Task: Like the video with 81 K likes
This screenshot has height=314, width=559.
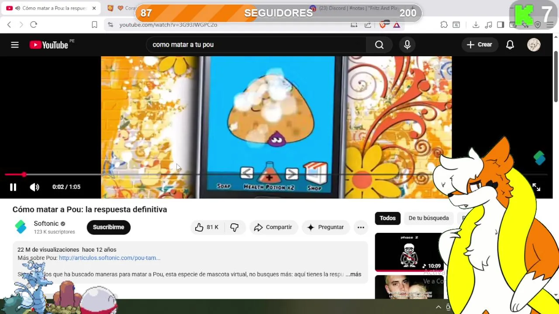Action: [207, 227]
